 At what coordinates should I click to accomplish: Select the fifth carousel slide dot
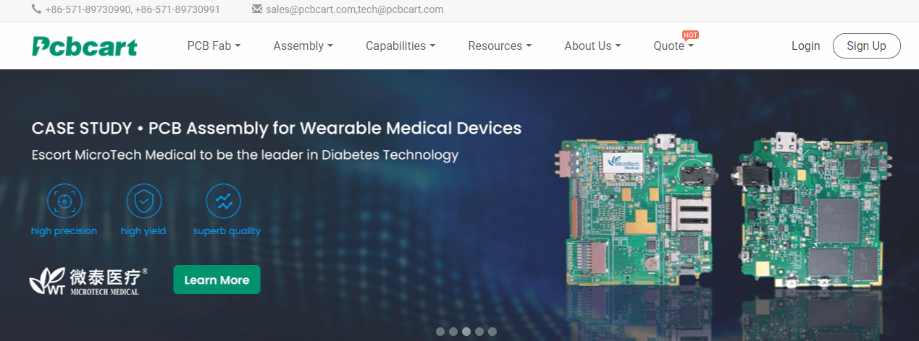492,332
